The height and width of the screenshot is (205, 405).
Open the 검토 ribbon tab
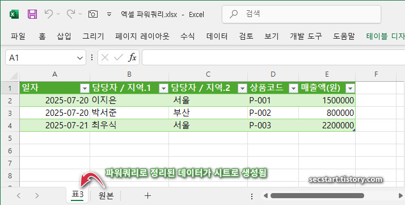tap(246, 36)
